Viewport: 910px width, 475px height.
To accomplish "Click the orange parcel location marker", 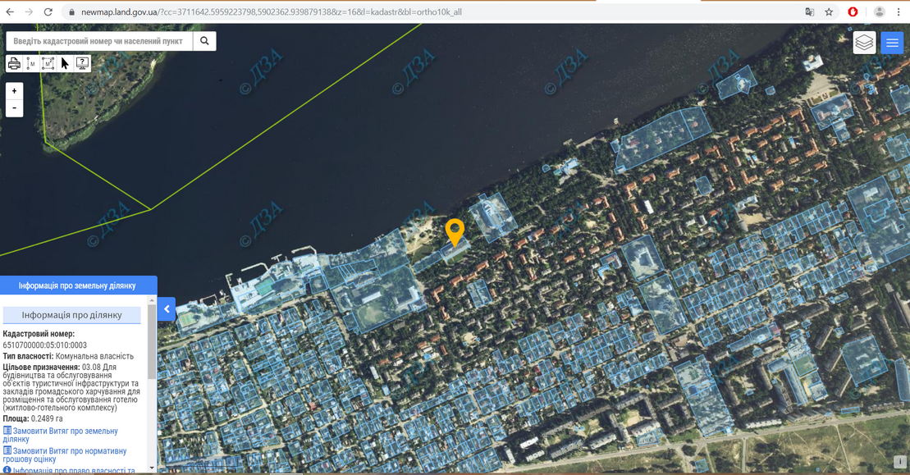I will [x=455, y=231].
